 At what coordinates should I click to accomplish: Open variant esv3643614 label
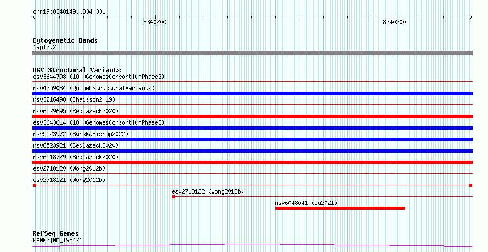[99, 122]
